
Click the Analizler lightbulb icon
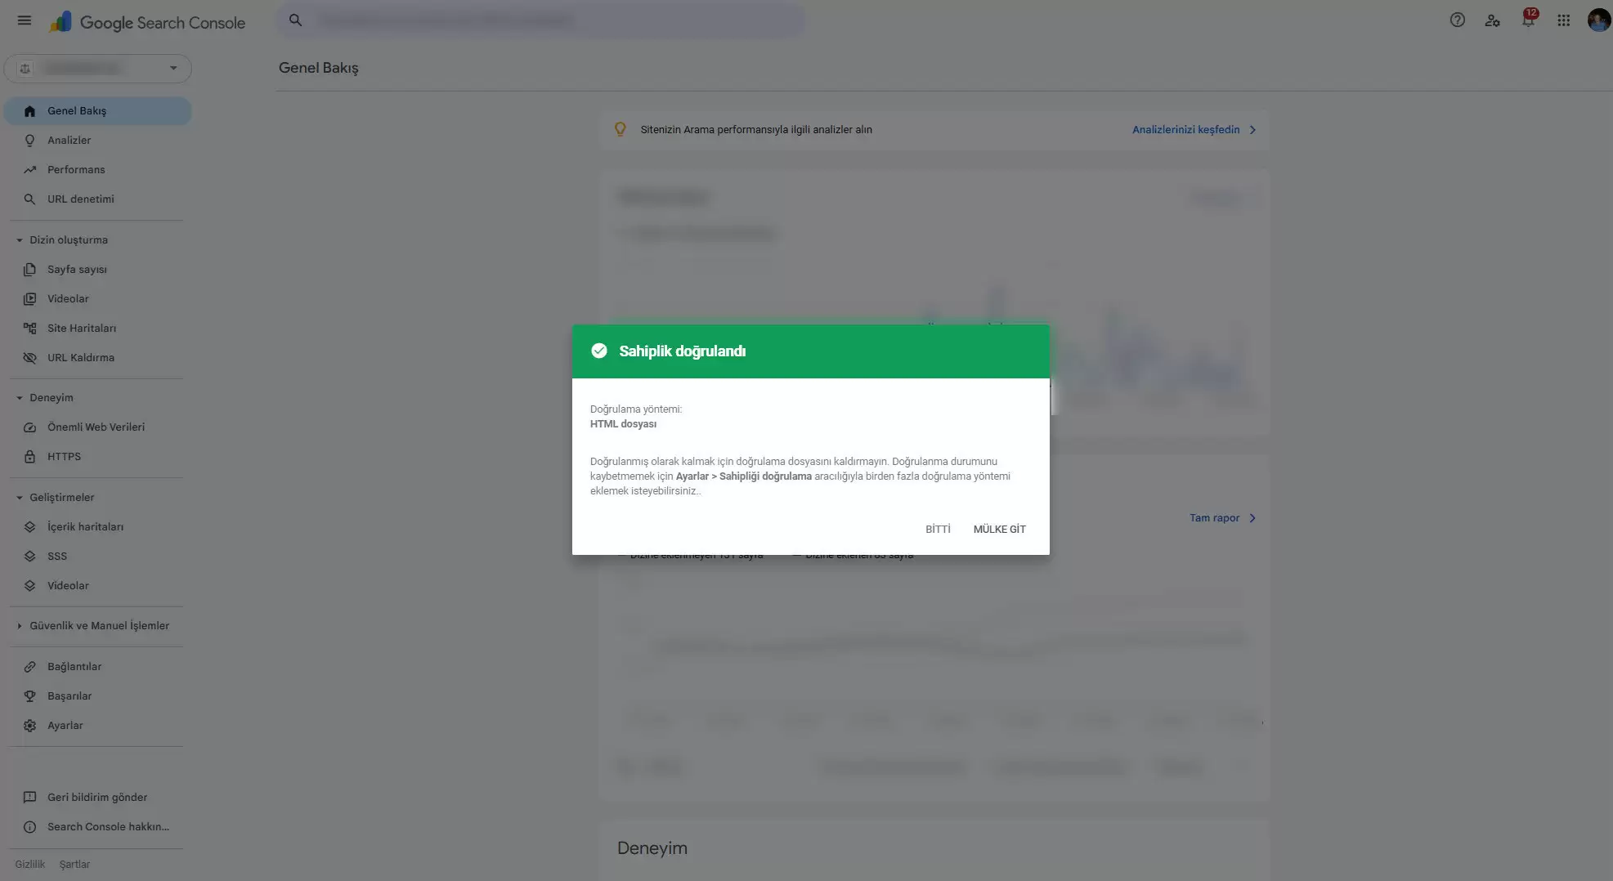click(29, 141)
